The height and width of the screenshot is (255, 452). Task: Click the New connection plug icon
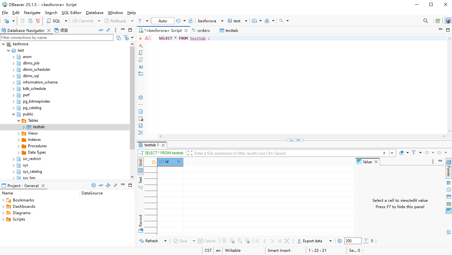pyautogui.click(x=6, y=21)
